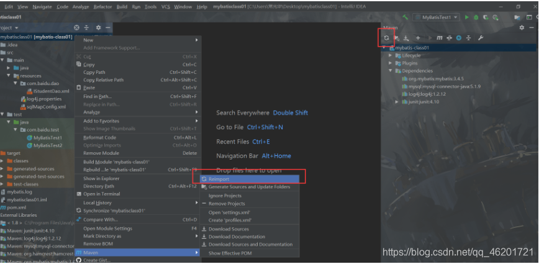Click the Reimport All Maven Projects refresh icon

tap(386, 38)
